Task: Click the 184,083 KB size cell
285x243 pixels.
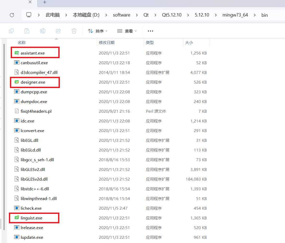Action: pos(196,179)
